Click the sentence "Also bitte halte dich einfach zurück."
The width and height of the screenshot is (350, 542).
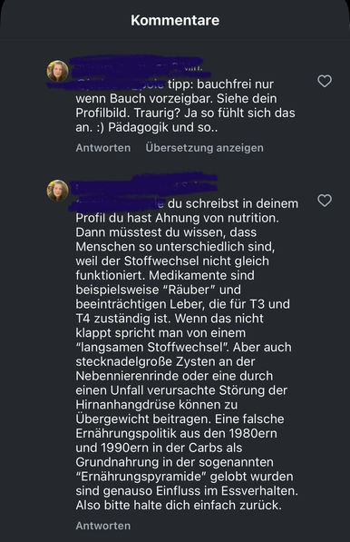click(179, 506)
